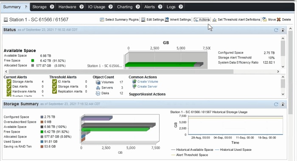
Task: Click the Actions button
Action: pos(202,19)
